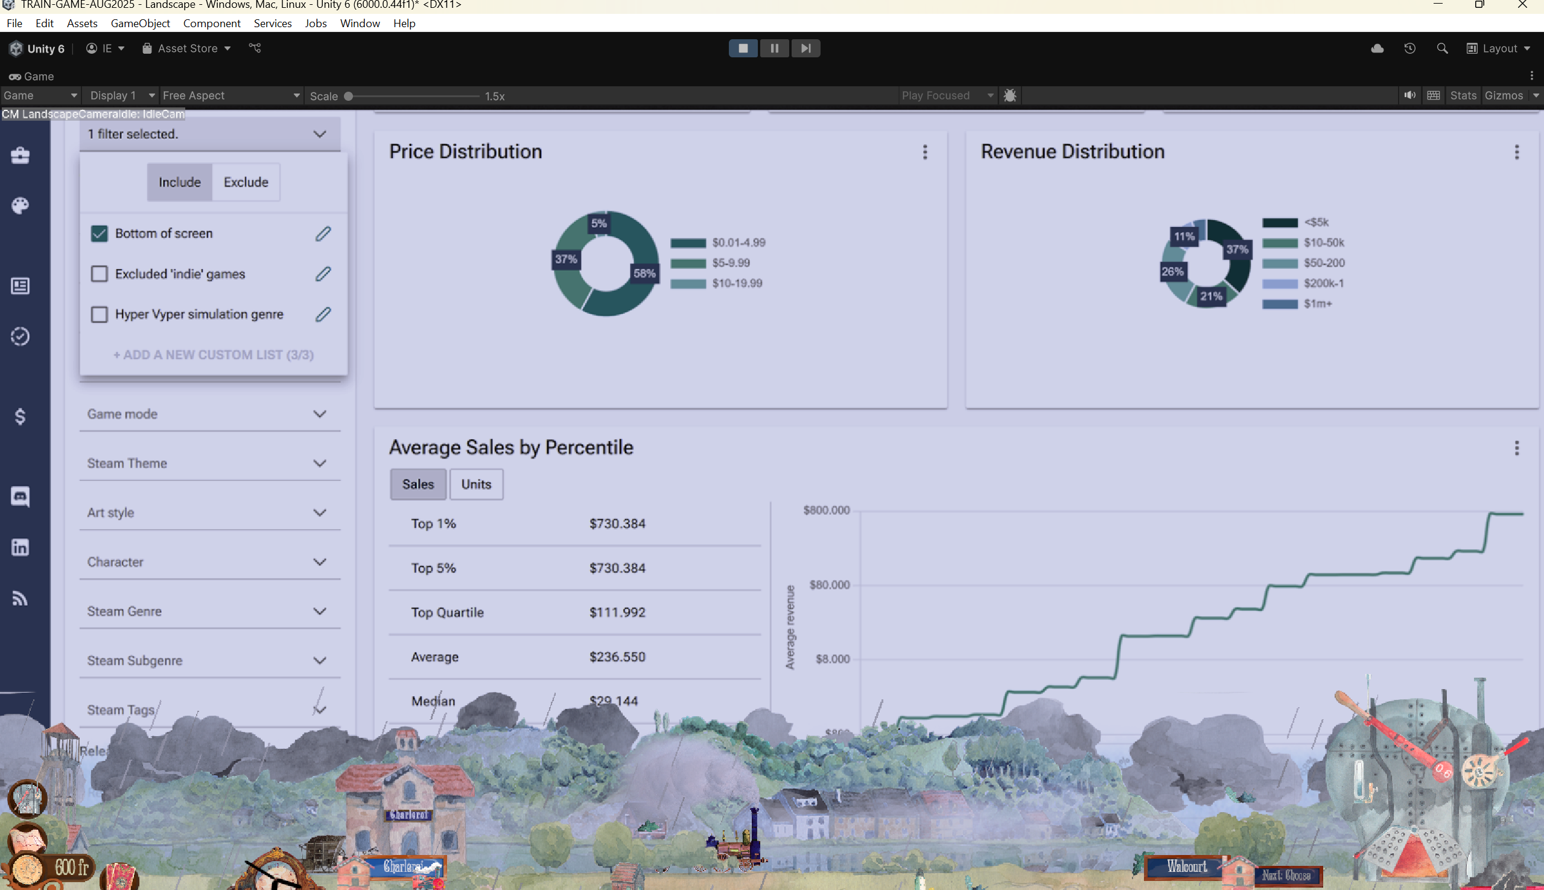Open the version history icon
Viewport: 1544px width, 890px height.
(1409, 48)
